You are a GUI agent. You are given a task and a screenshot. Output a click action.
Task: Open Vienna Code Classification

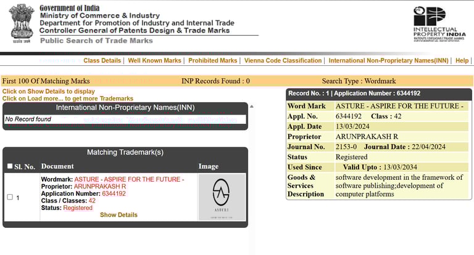[x=283, y=60]
